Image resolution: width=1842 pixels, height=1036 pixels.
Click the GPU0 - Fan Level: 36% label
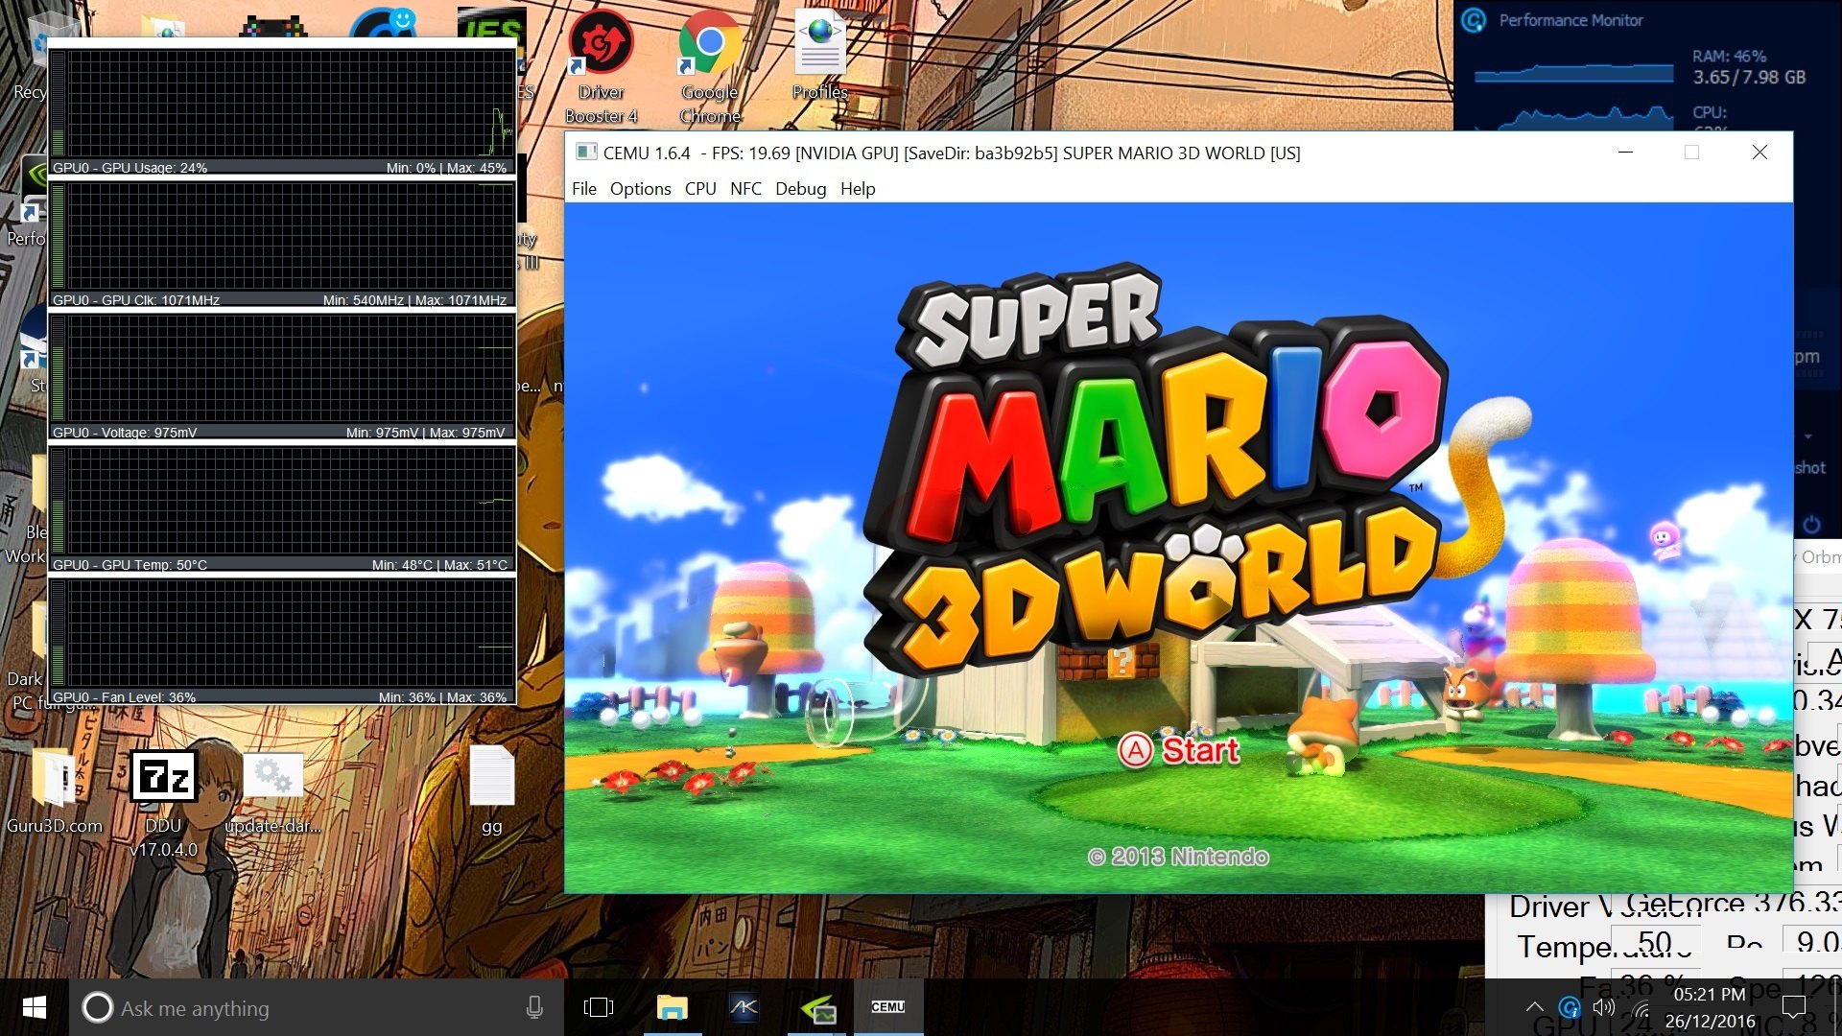point(125,697)
